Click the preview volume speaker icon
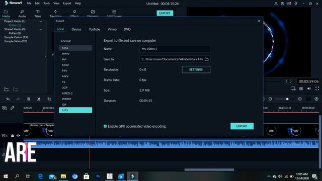 (309, 88)
